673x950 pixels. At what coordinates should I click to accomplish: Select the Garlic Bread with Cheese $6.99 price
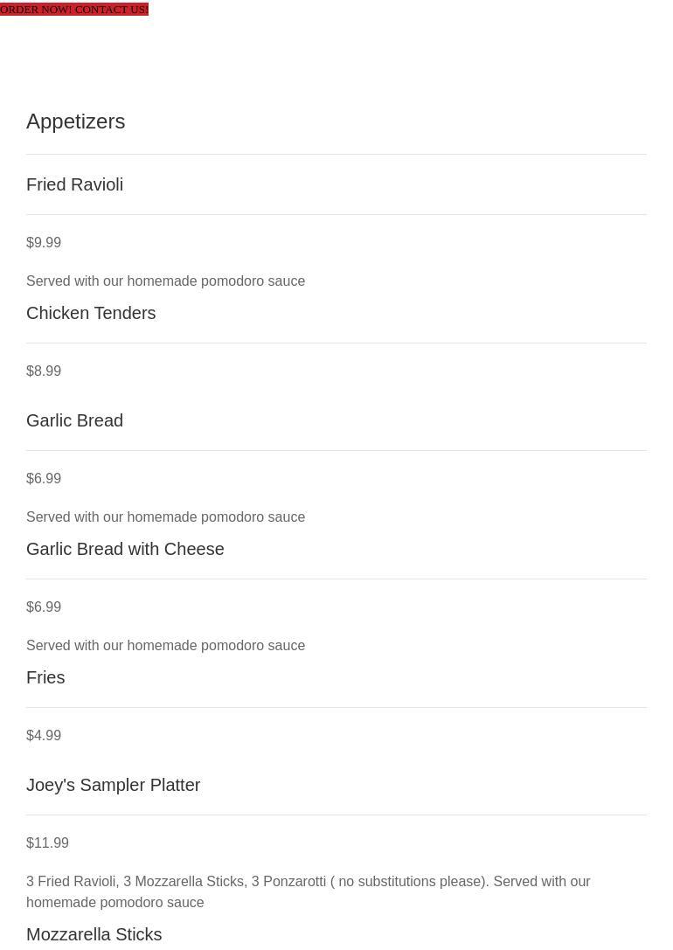tap(44, 607)
